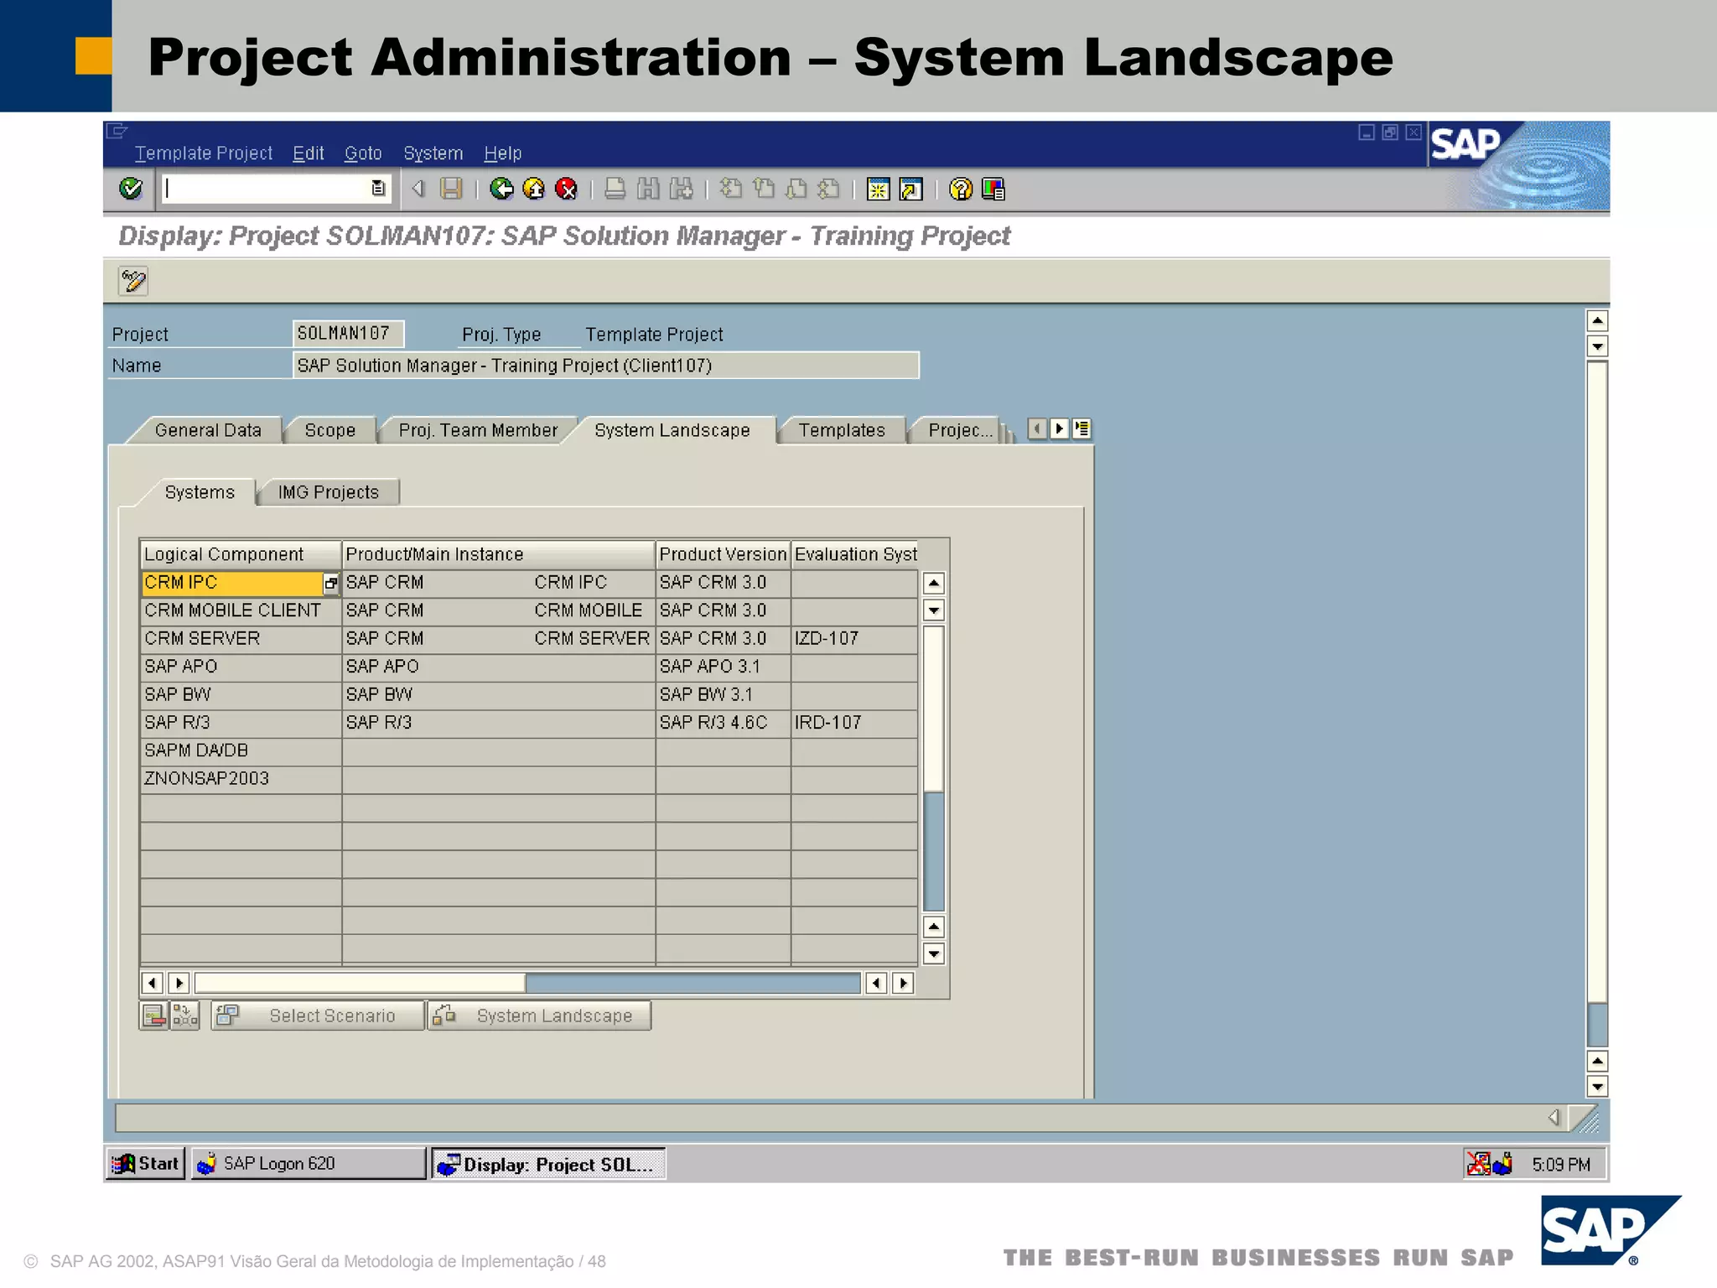The image size is (1717, 1288).
Task: Switch to the General Data tab
Action: [x=208, y=430]
